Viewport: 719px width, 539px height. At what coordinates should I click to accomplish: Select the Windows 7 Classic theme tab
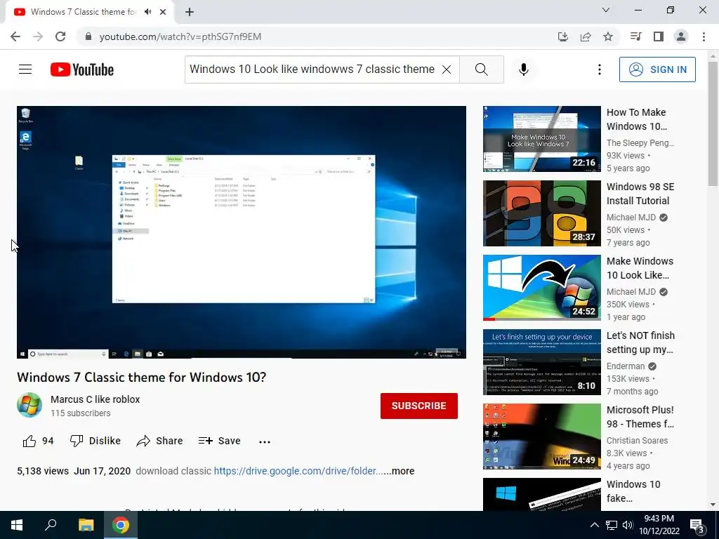click(x=83, y=12)
